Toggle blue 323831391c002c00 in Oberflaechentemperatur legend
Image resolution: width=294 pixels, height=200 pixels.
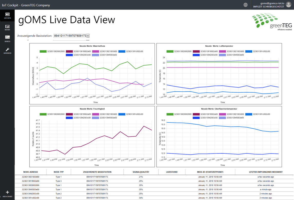tap(258, 114)
